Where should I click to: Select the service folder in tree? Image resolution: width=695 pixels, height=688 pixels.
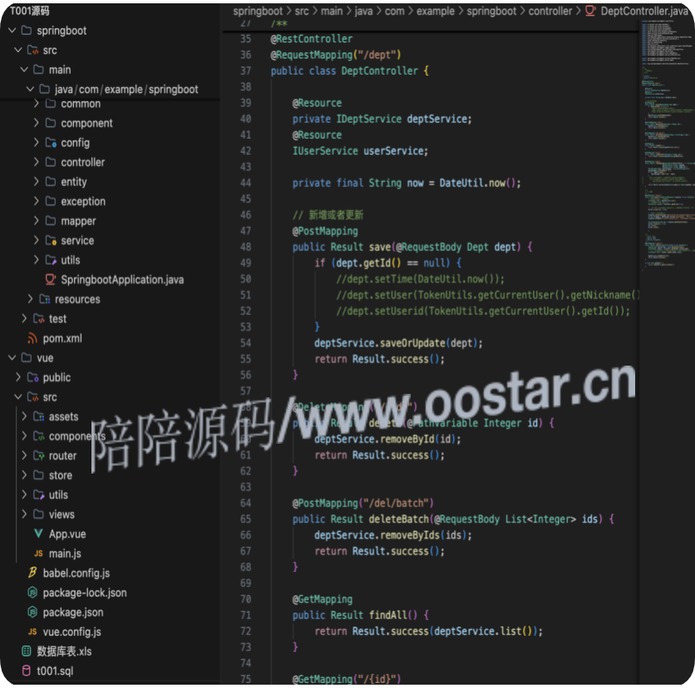[76, 241]
